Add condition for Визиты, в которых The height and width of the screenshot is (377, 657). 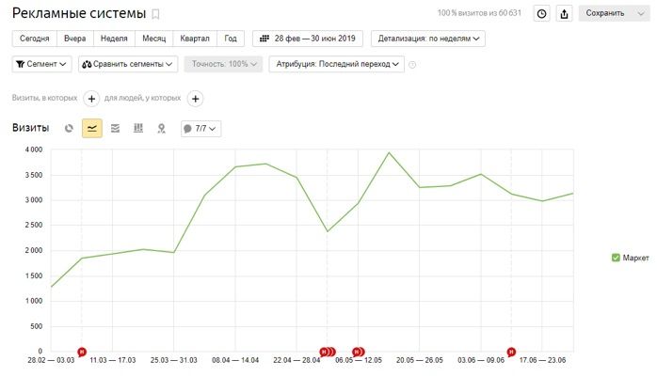click(91, 98)
